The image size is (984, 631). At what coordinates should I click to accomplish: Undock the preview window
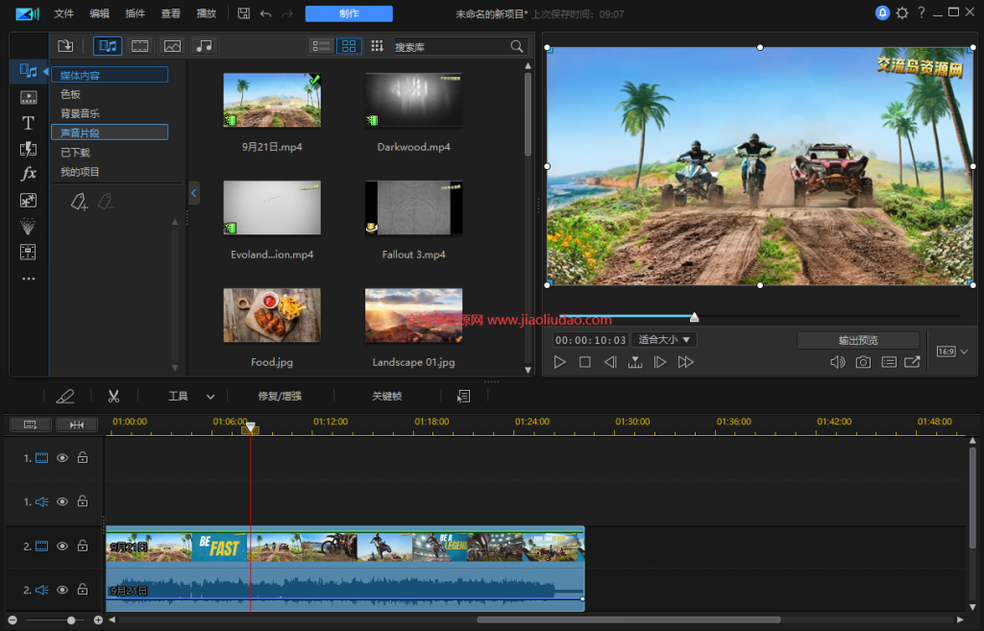[x=913, y=362]
